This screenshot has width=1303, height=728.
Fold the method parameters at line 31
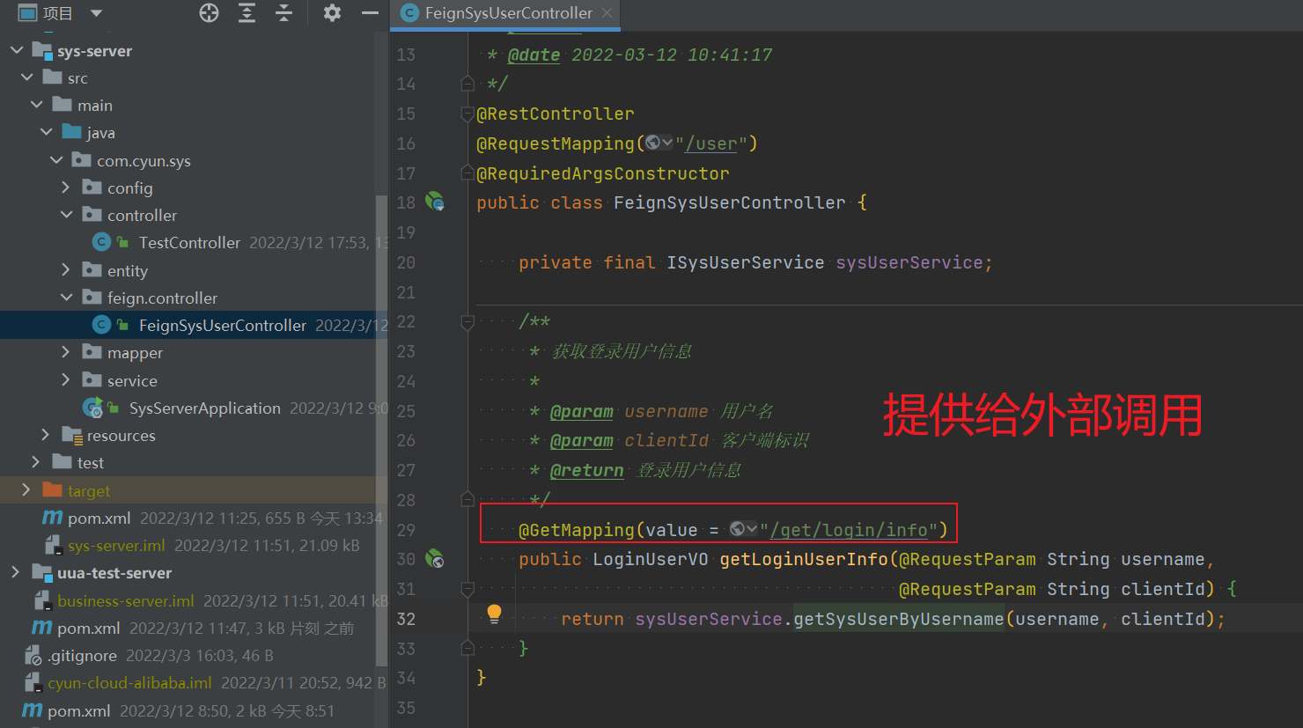coord(467,588)
